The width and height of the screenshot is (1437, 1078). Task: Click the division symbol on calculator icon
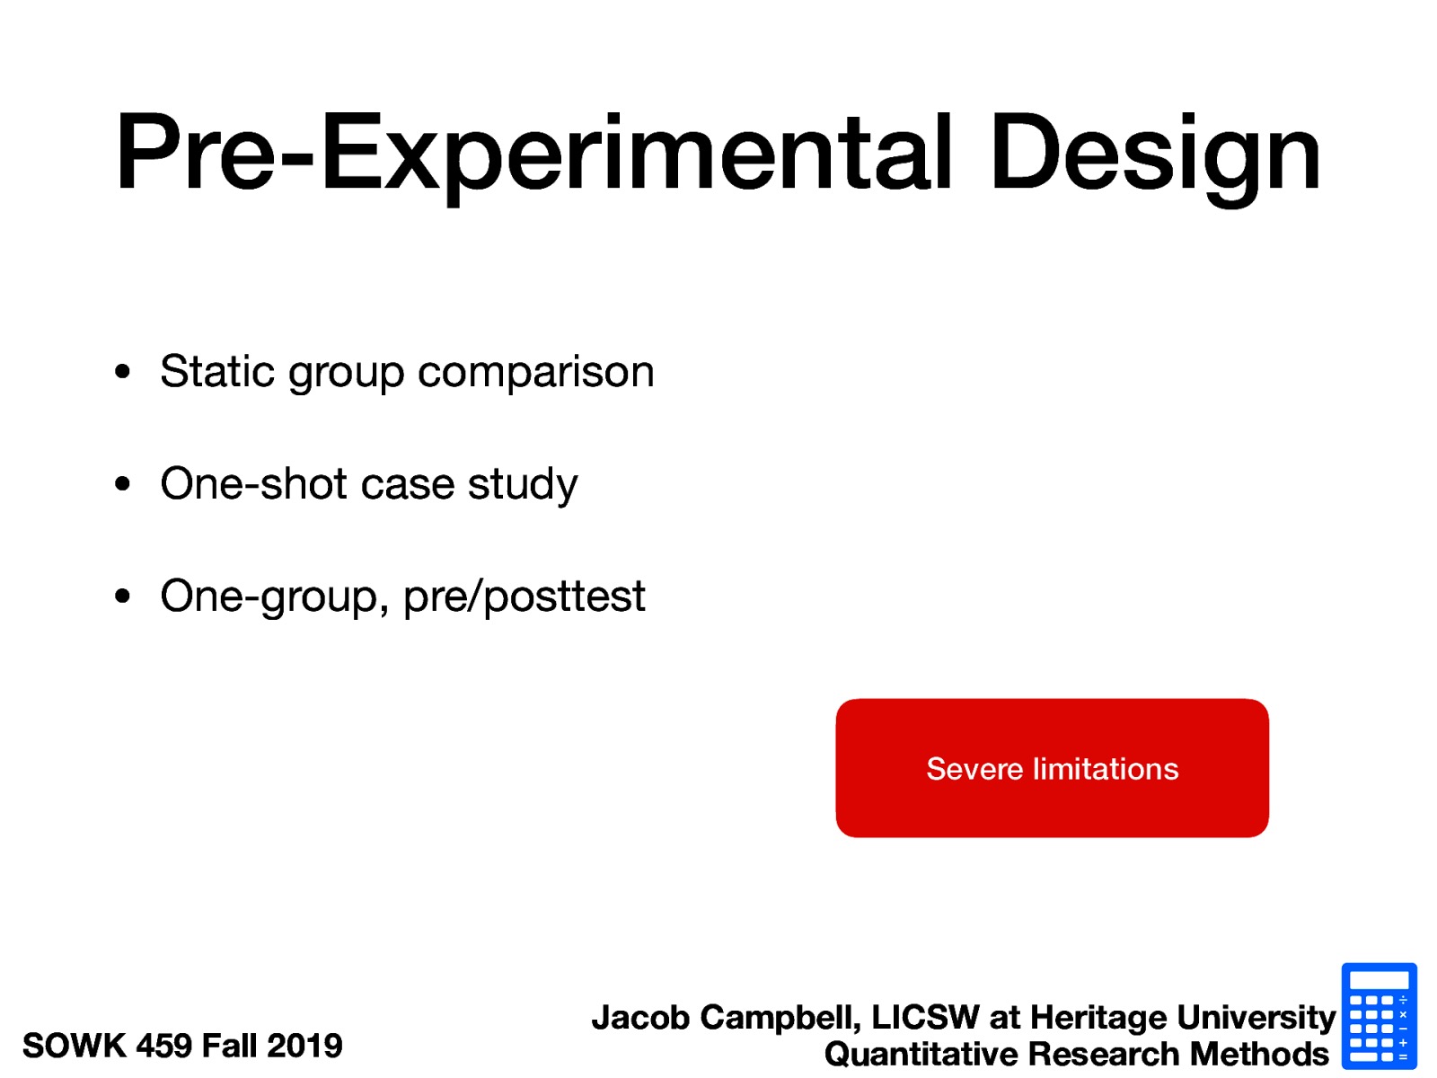click(x=1403, y=1000)
